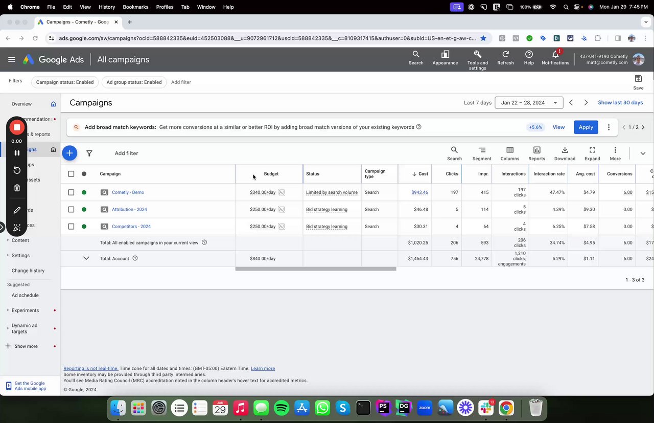The height and width of the screenshot is (423, 654).
Task: Open Spotify from the Dock
Action: [x=282, y=408]
